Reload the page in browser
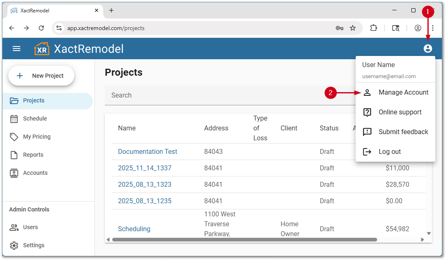Viewport: 446px width, 260px height. point(41,28)
